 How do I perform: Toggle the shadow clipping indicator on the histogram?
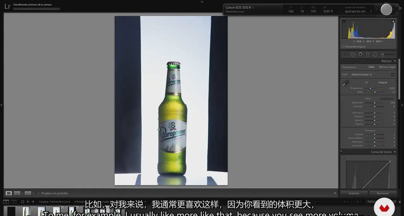pos(343,21)
